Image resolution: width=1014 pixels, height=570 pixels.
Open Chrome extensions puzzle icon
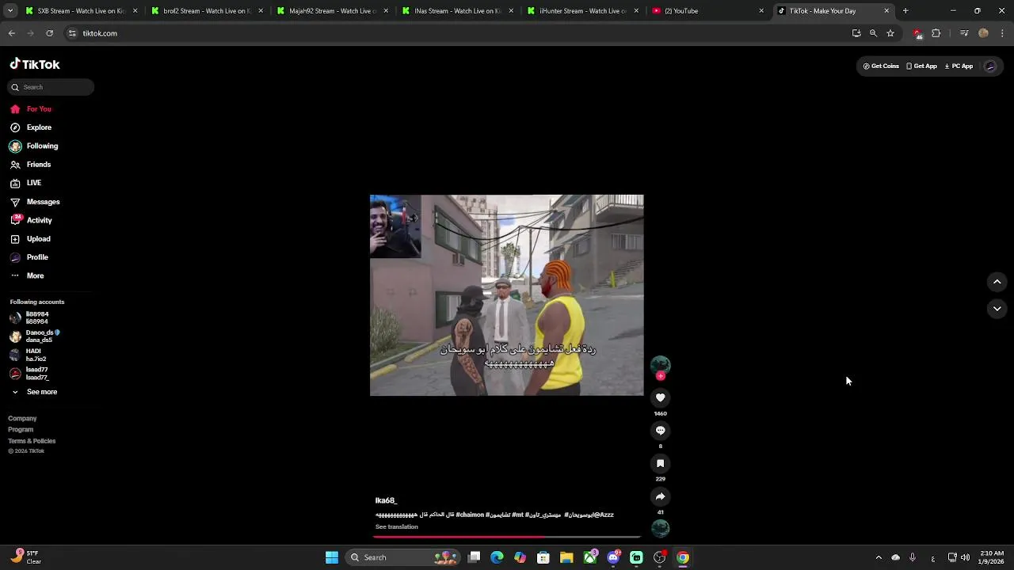(936, 33)
